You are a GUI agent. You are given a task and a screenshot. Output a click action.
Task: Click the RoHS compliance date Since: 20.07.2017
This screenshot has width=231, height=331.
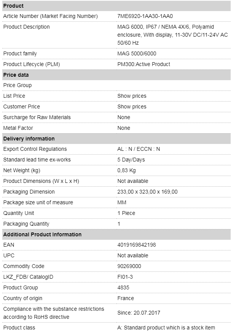pyautogui.click(x=139, y=313)
